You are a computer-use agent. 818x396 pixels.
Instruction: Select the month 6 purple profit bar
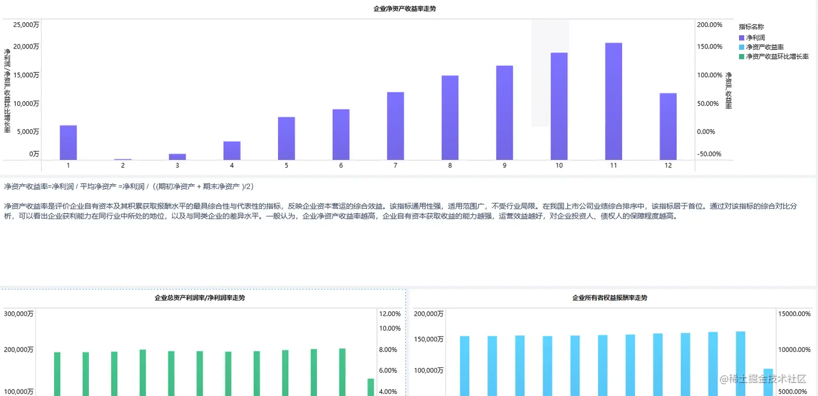pyautogui.click(x=341, y=135)
